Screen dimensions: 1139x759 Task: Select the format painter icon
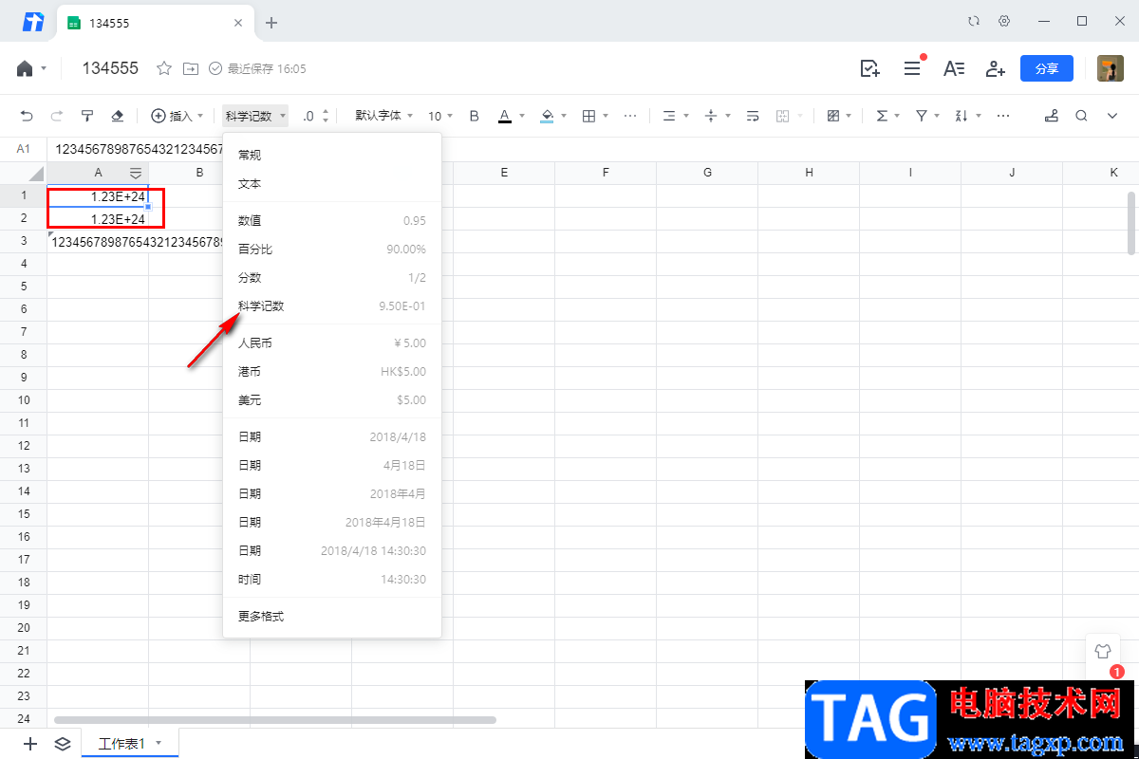pyautogui.click(x=87, y=116)
